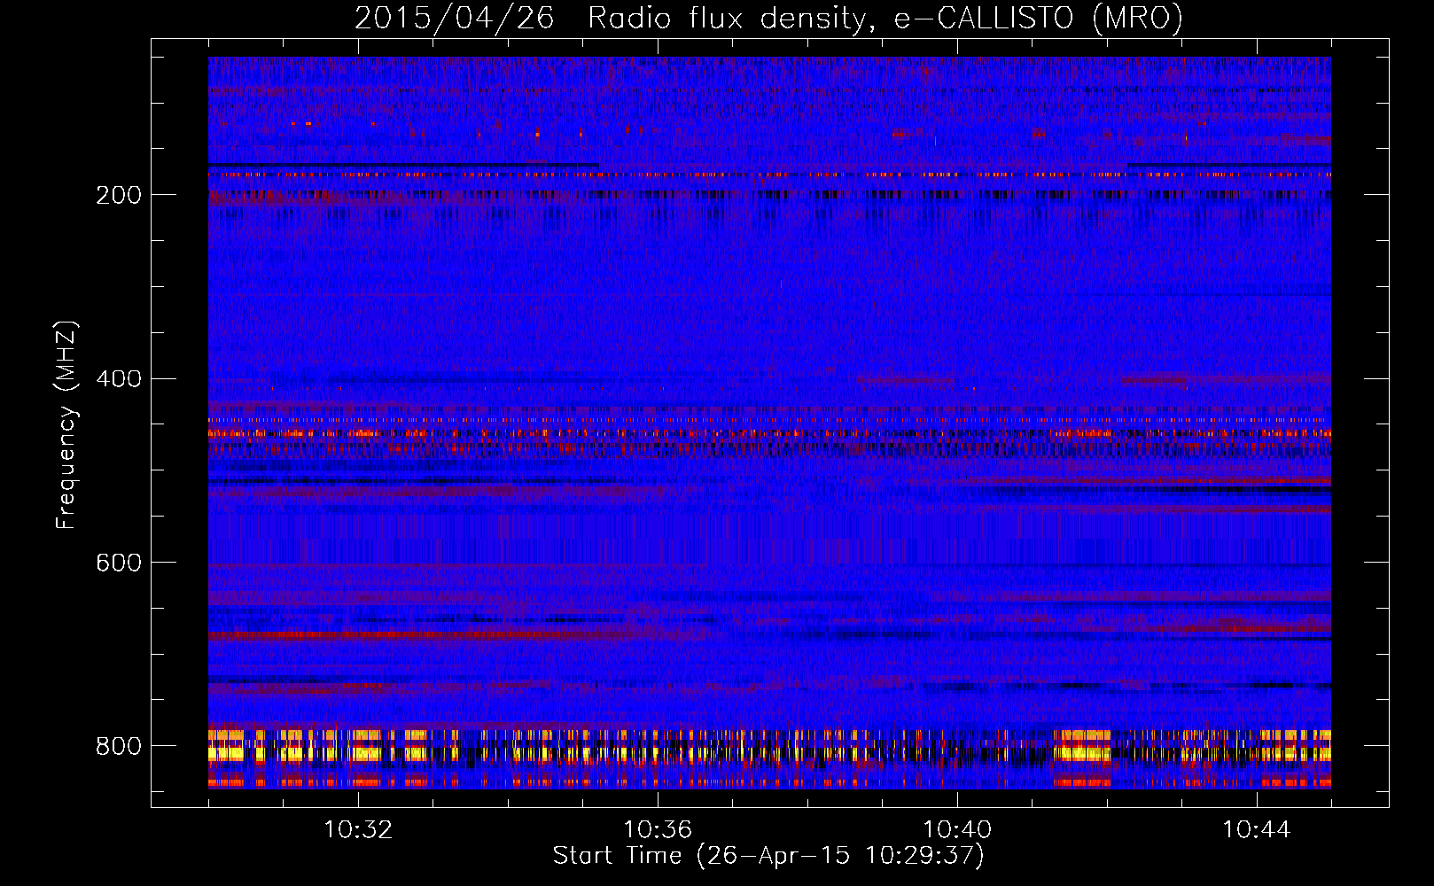1434x886 pixels.
Task: Click the "Start Time (26-Apr-15 10:29:37)" axis label
Action: tap(768, 856)
